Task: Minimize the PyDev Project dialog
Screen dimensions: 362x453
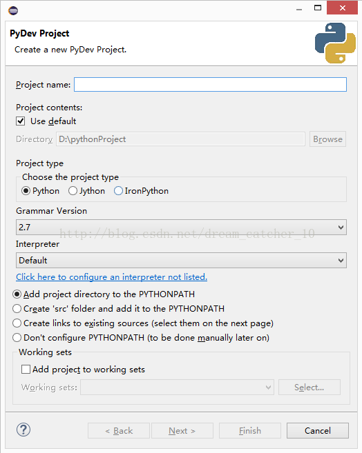Action: 299,9
